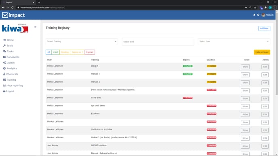
Task: Open the Tools wrench icon in sidebar
Action: point(4,46)
